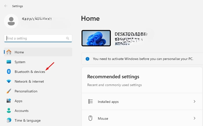
Task: Open the Home section in the sidebar
Action: pyautogui.click(x=38, y=52)
